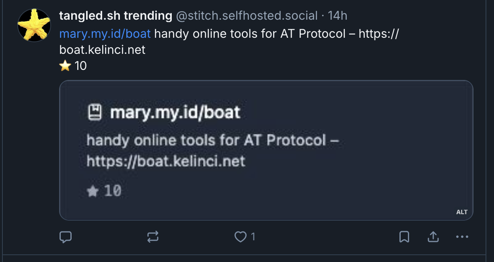
Task: Click the https://boat.kelinci.net text in preview image
Action: pos(166,162)
